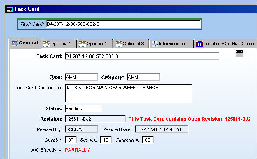257x159 pixels.
Task: Click the Task Card Description label
Action: (x=38, y=88)
